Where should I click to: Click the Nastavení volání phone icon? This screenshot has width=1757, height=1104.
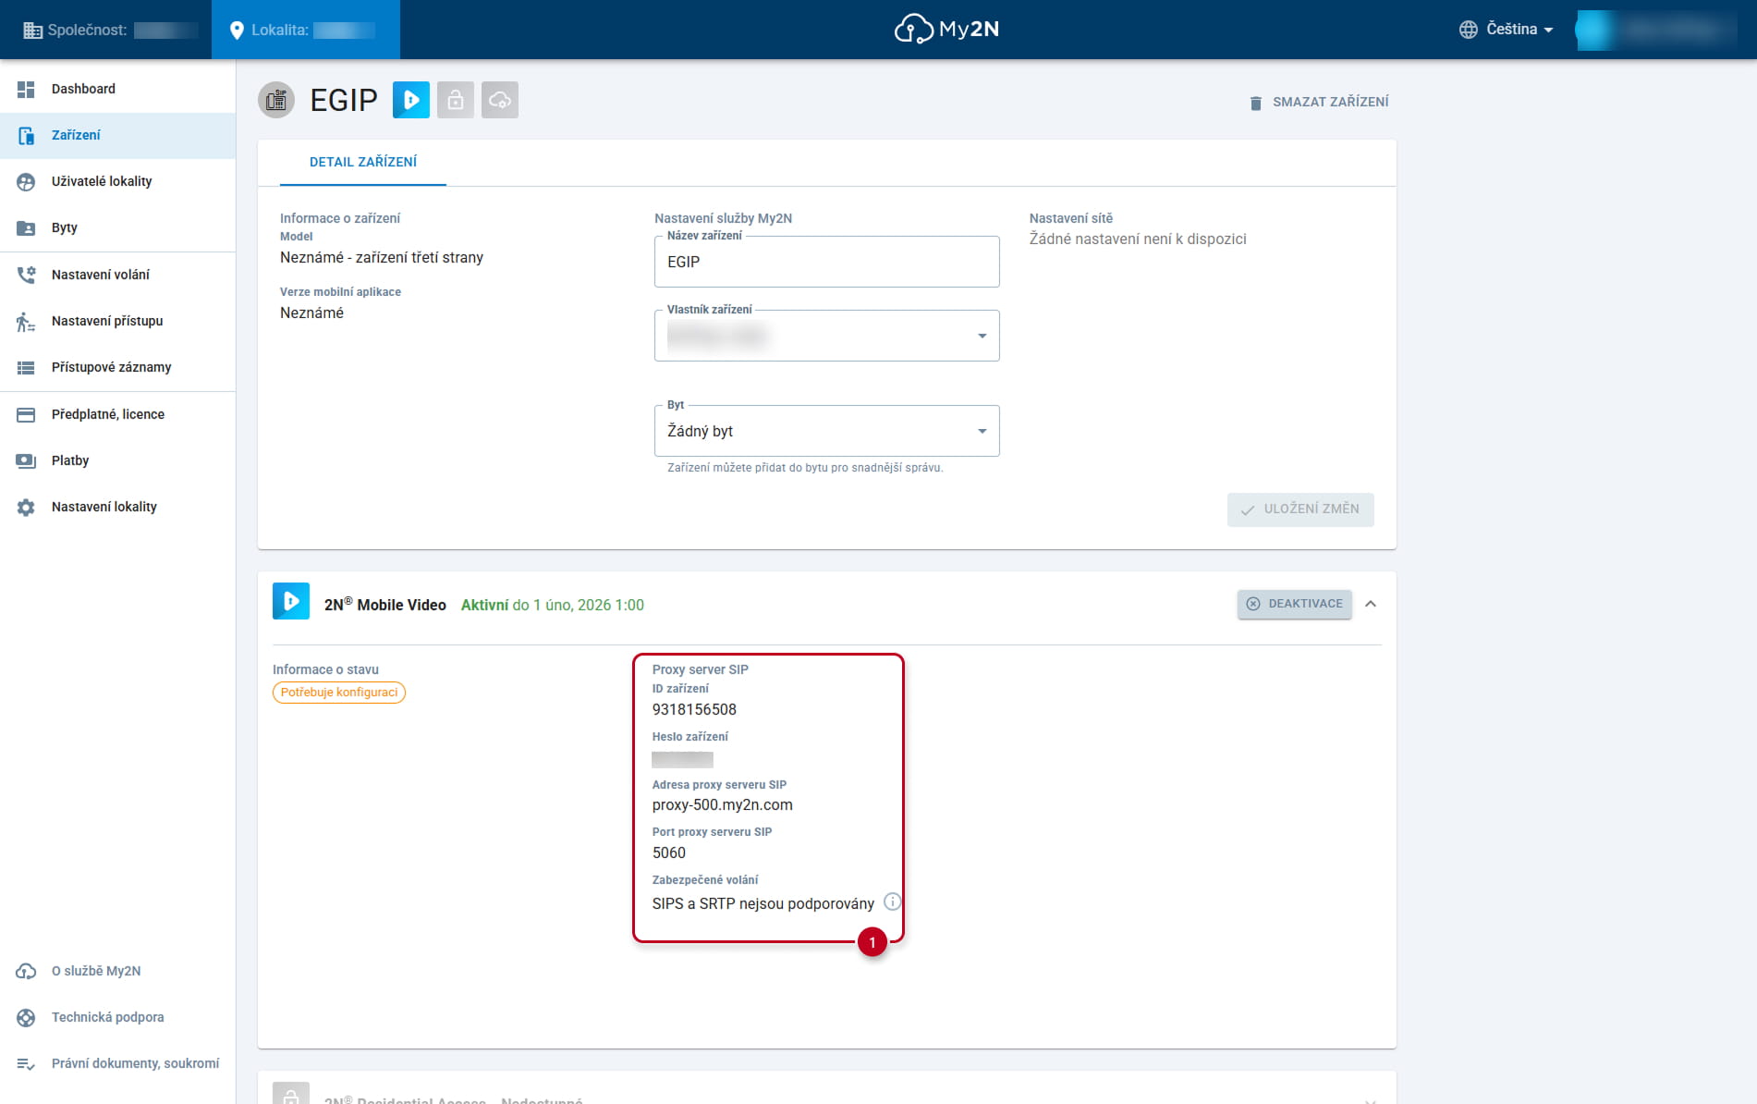click(x=26, y=275)
